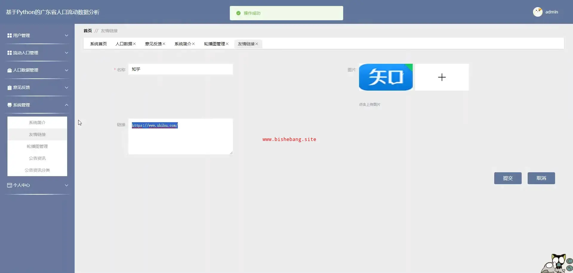Collapse the 系统管理 menu chevron
Viewport: 573px width, 273px height.
click(x=67, y=105)
